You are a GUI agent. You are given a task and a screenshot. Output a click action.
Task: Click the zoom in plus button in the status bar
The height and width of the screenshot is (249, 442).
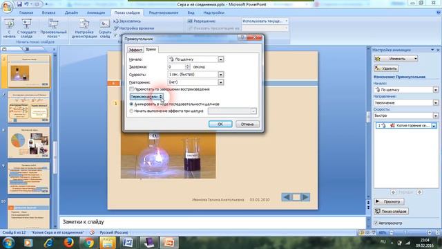point(430,232)
